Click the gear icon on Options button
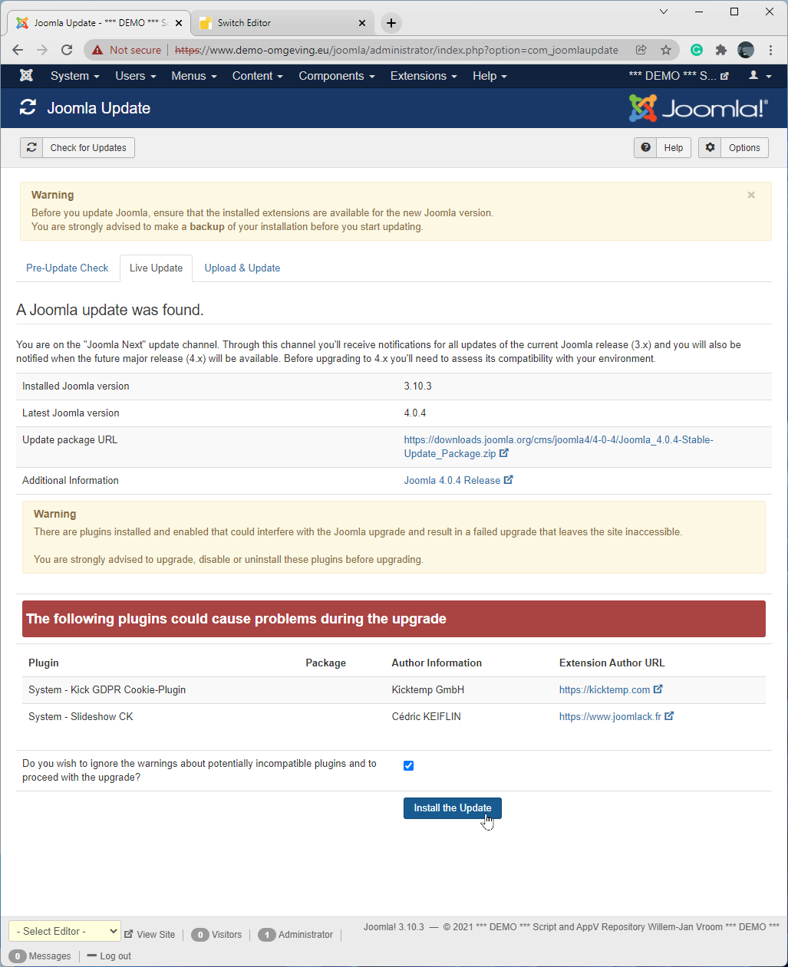The image size is (788, 967). [711, 148]
